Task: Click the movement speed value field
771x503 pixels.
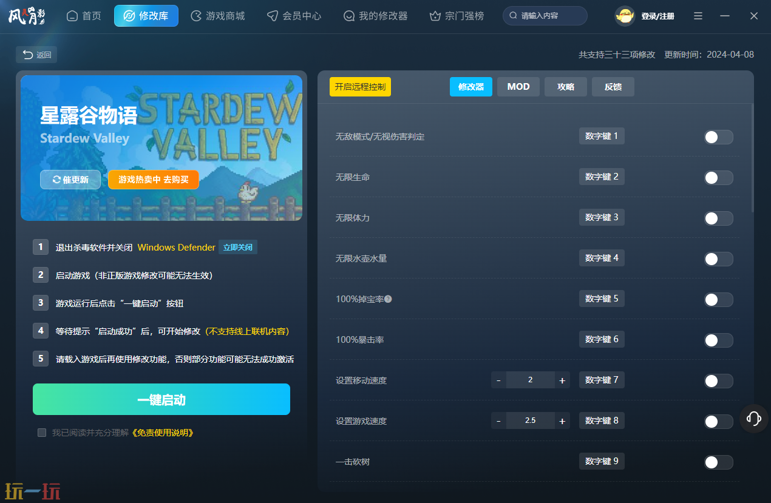Action: (531, 380)
